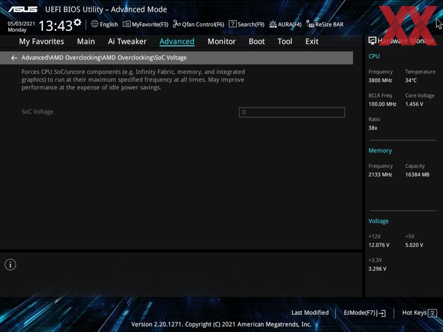Click the Memory section heading

pos(380,151)
